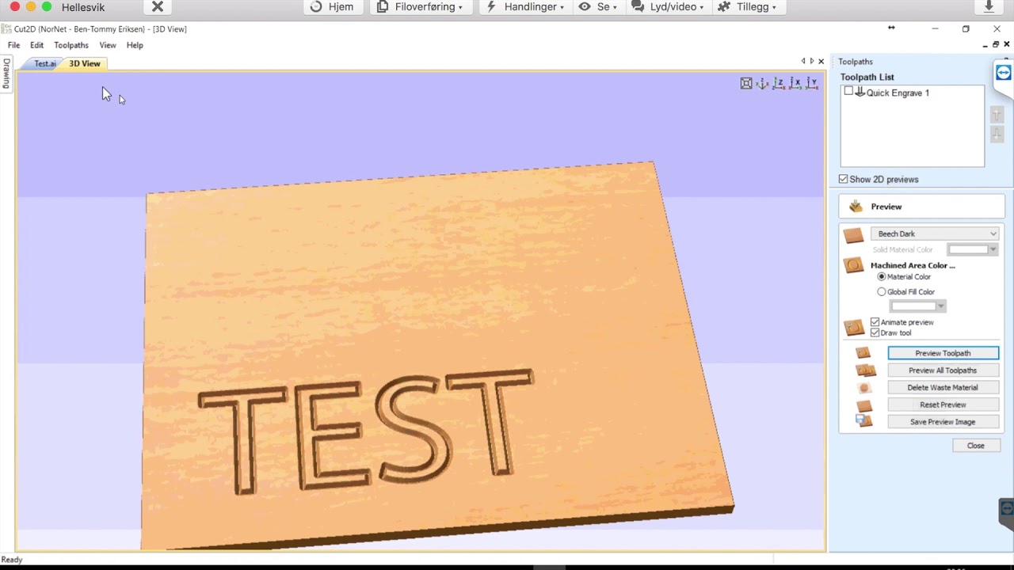This screenshot has height=570, width=1014.
Task: Close the Preview panel with Close button
Action: [x=975, y=446]
